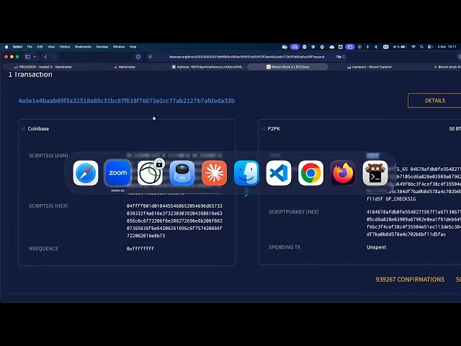Select the orange starburst app in switcher
The height and width of the screenshot is (346, 461).
[x=215, y=173]
